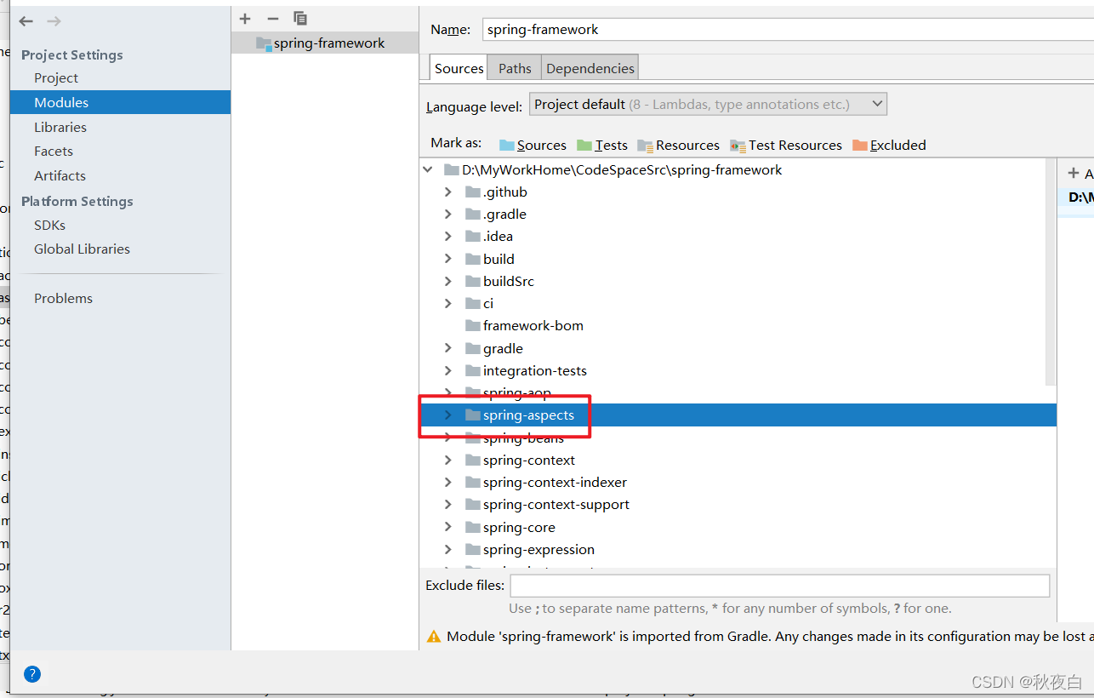The image size is (1094, 698).
Task: Mark folder as Excluded
Action: [889, 145]
